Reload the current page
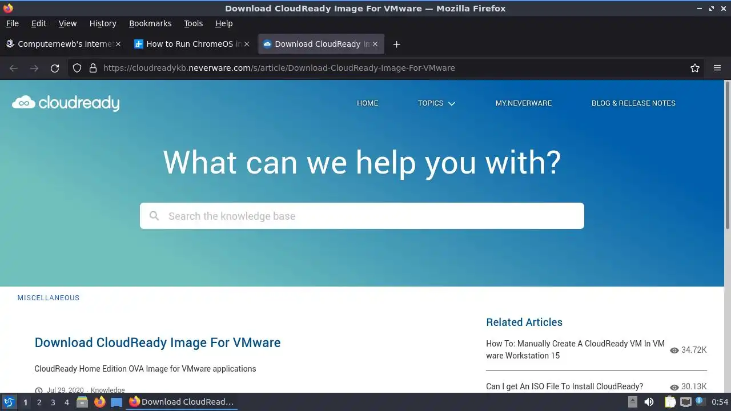Image resolution: width=731 pixels, height=411 pixels. click(x=55, y=68)
